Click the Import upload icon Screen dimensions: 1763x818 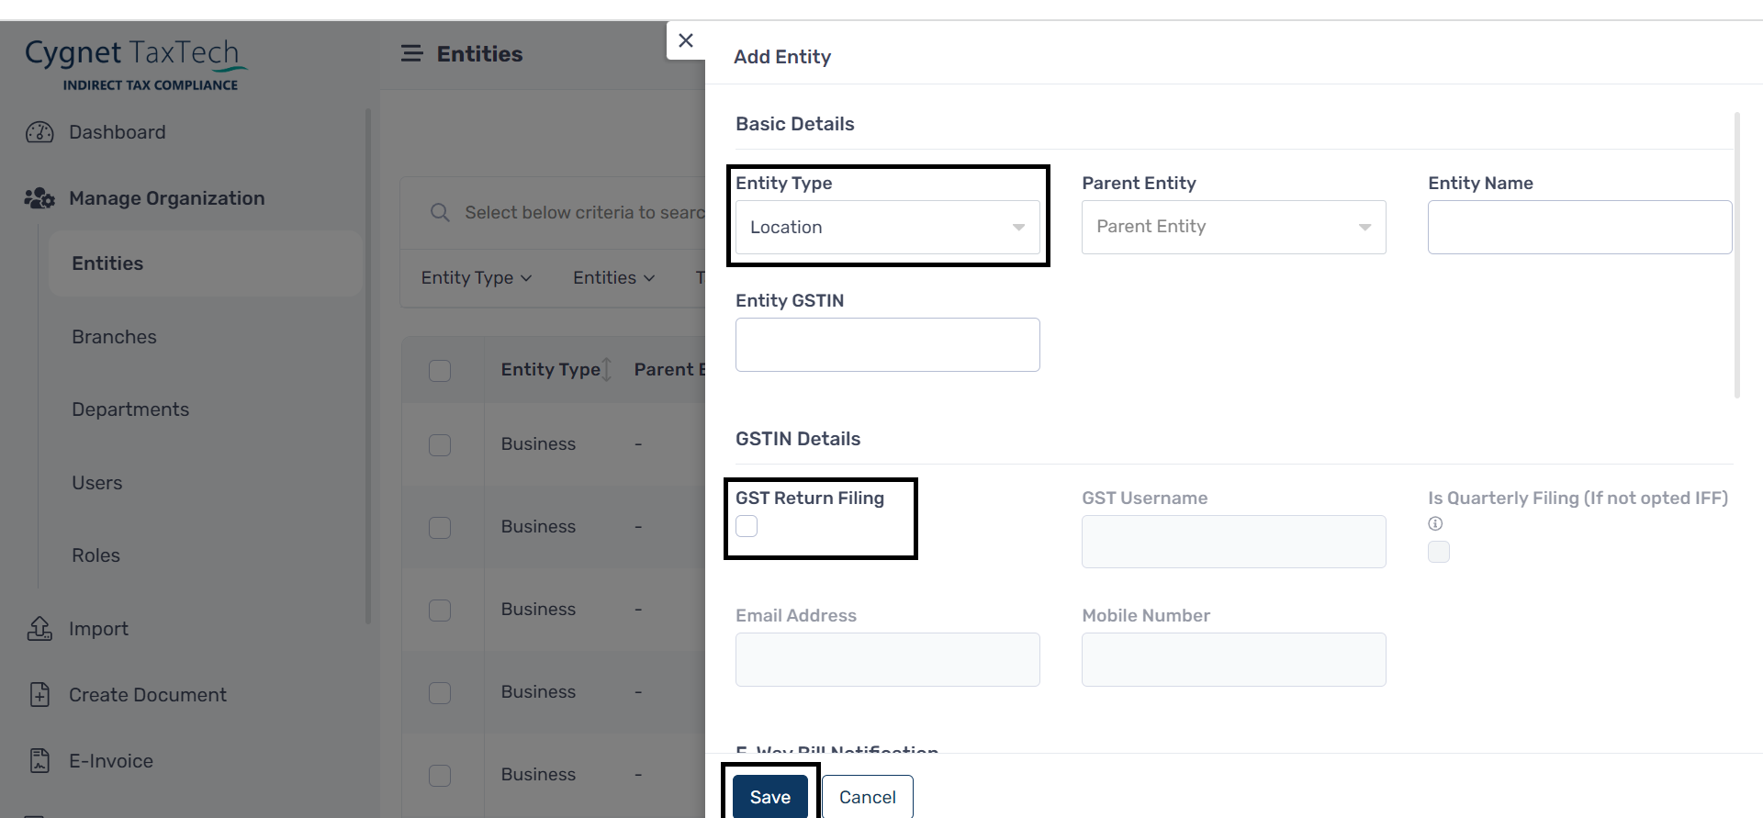click(39, 629)
